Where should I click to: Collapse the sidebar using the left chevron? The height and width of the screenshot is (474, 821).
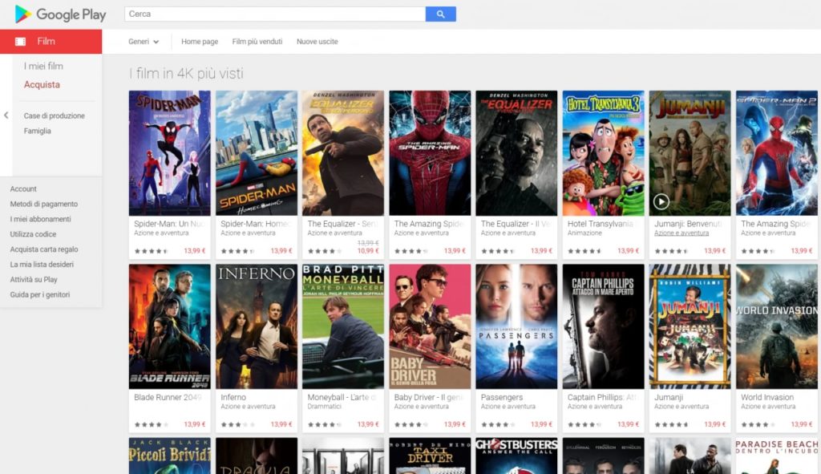point(6,115)
